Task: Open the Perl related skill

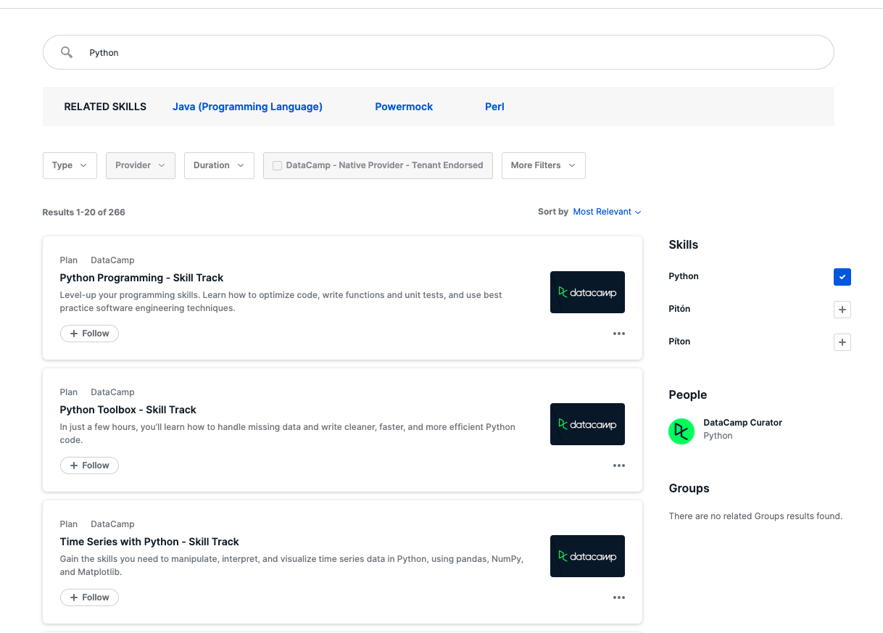Action: pyautogui.click(x=494, y=107)
